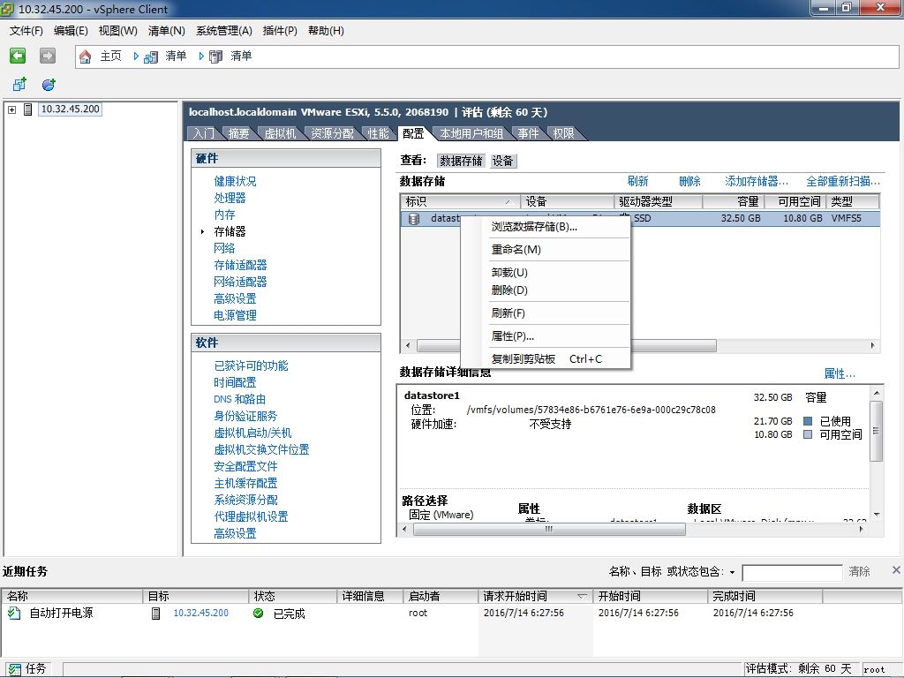904x678 pixels.
Task: Switch to the 权限 tab
Action: (564, 133)
